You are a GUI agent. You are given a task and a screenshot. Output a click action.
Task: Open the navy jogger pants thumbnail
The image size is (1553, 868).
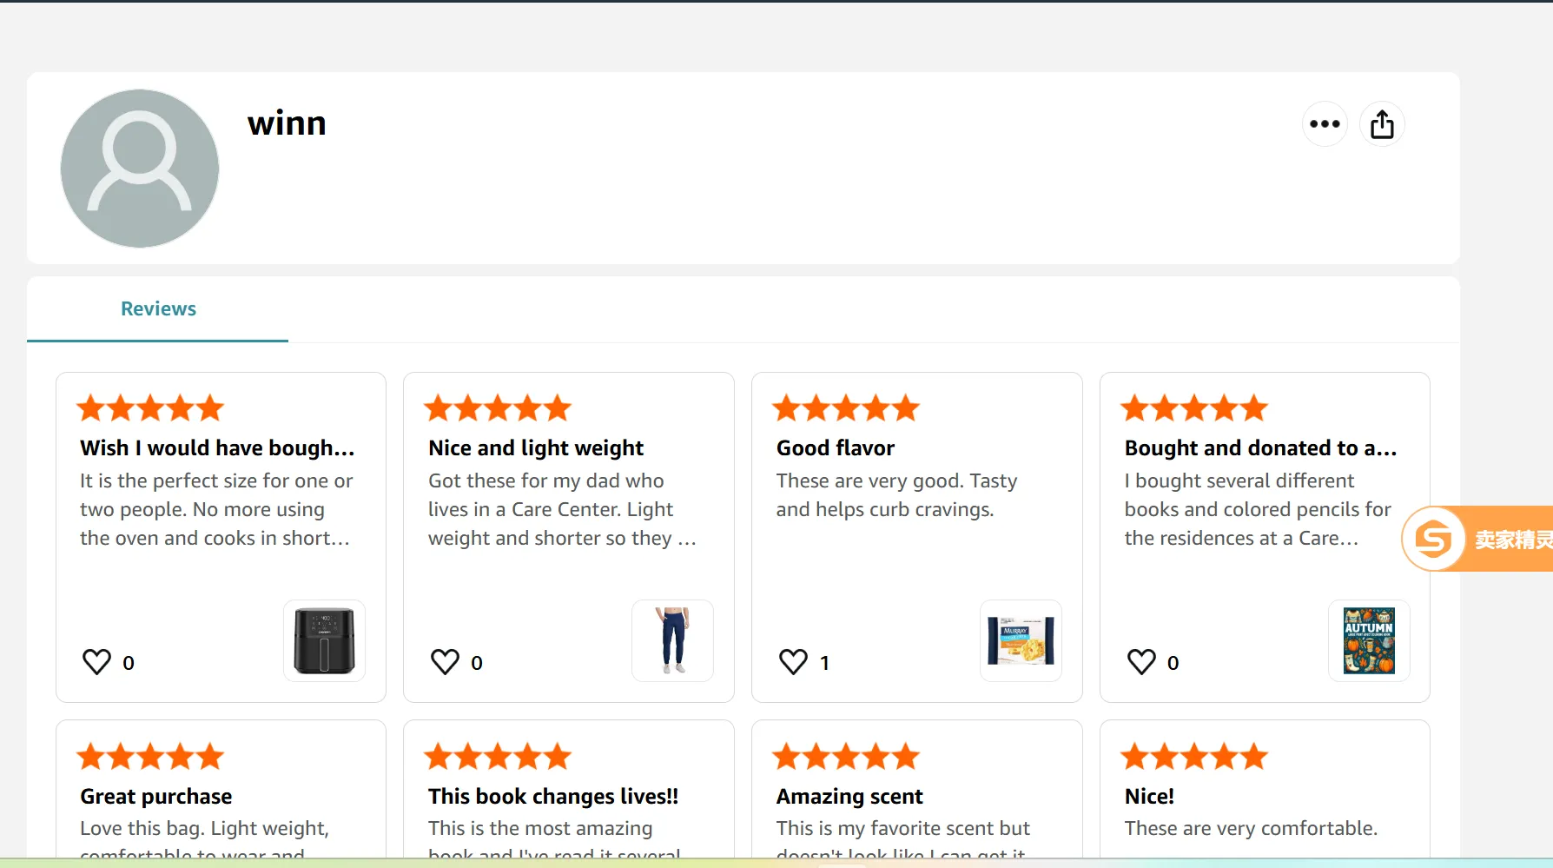pos(673,641)
